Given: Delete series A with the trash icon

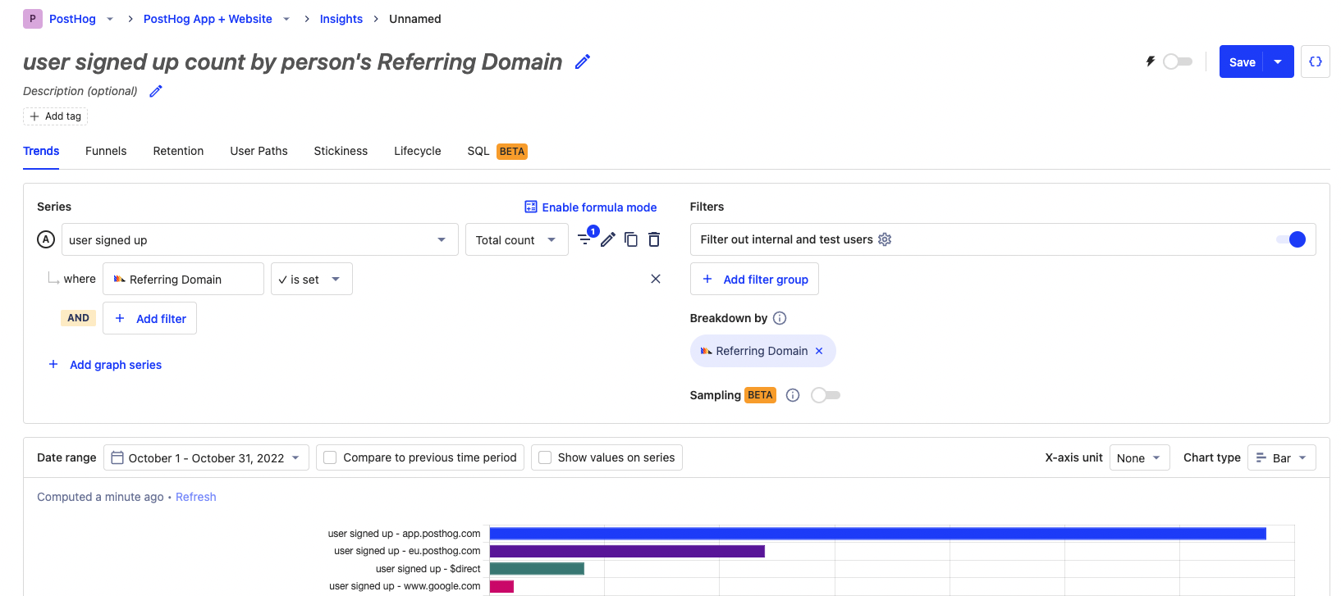Looking at the screenshot, I should (x=654, y=239).
